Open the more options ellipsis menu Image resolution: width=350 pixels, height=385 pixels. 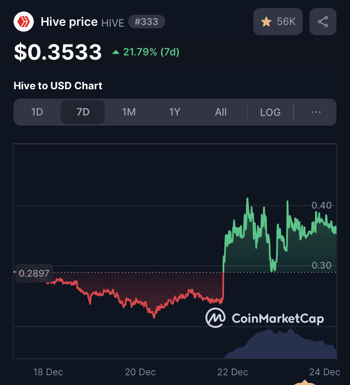(316, 112)
